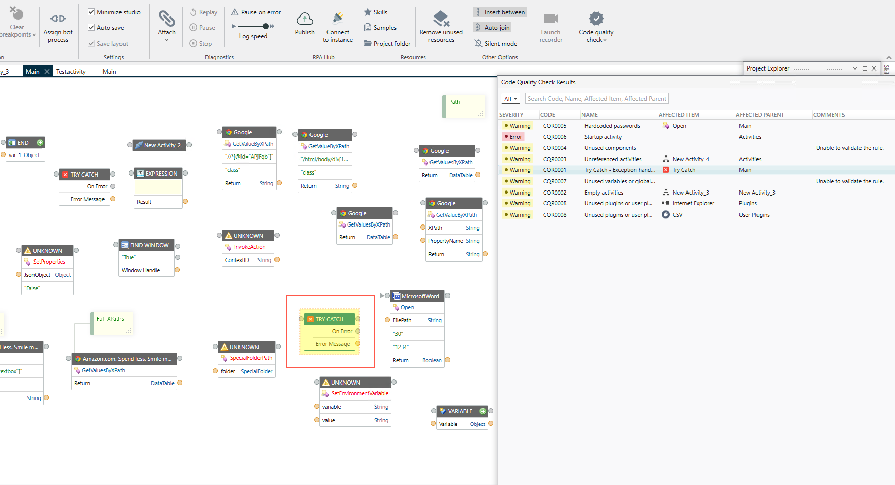Click the Assign bot process icon
This screenshot has width=895, height=485.
click(x=58, y=19)
